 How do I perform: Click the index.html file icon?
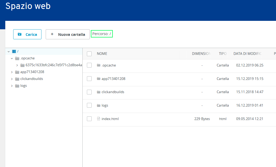point(99,119)
